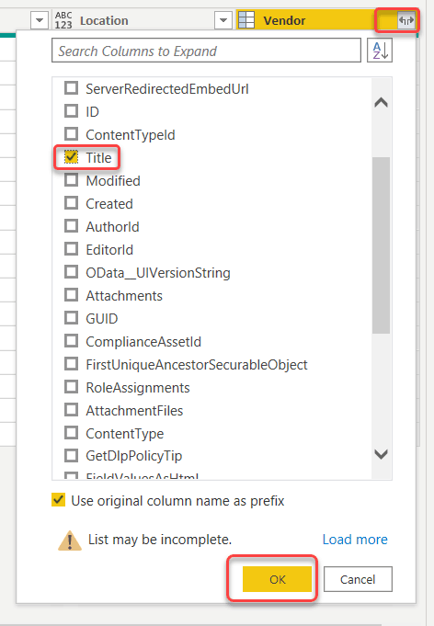Click the Vendor table type icon

pyautogui.click(x=246, y=20)
